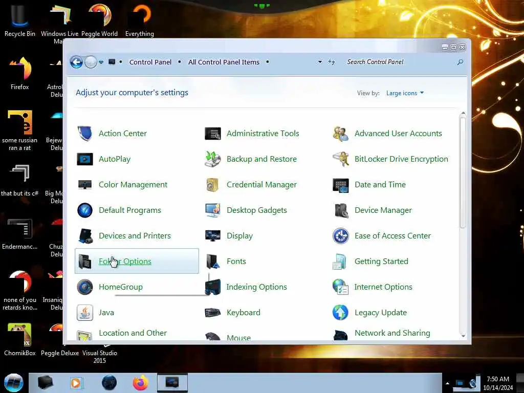Open the Internet Options globe icon
Screen dimensions: 524x393
[x=341, y=287]
